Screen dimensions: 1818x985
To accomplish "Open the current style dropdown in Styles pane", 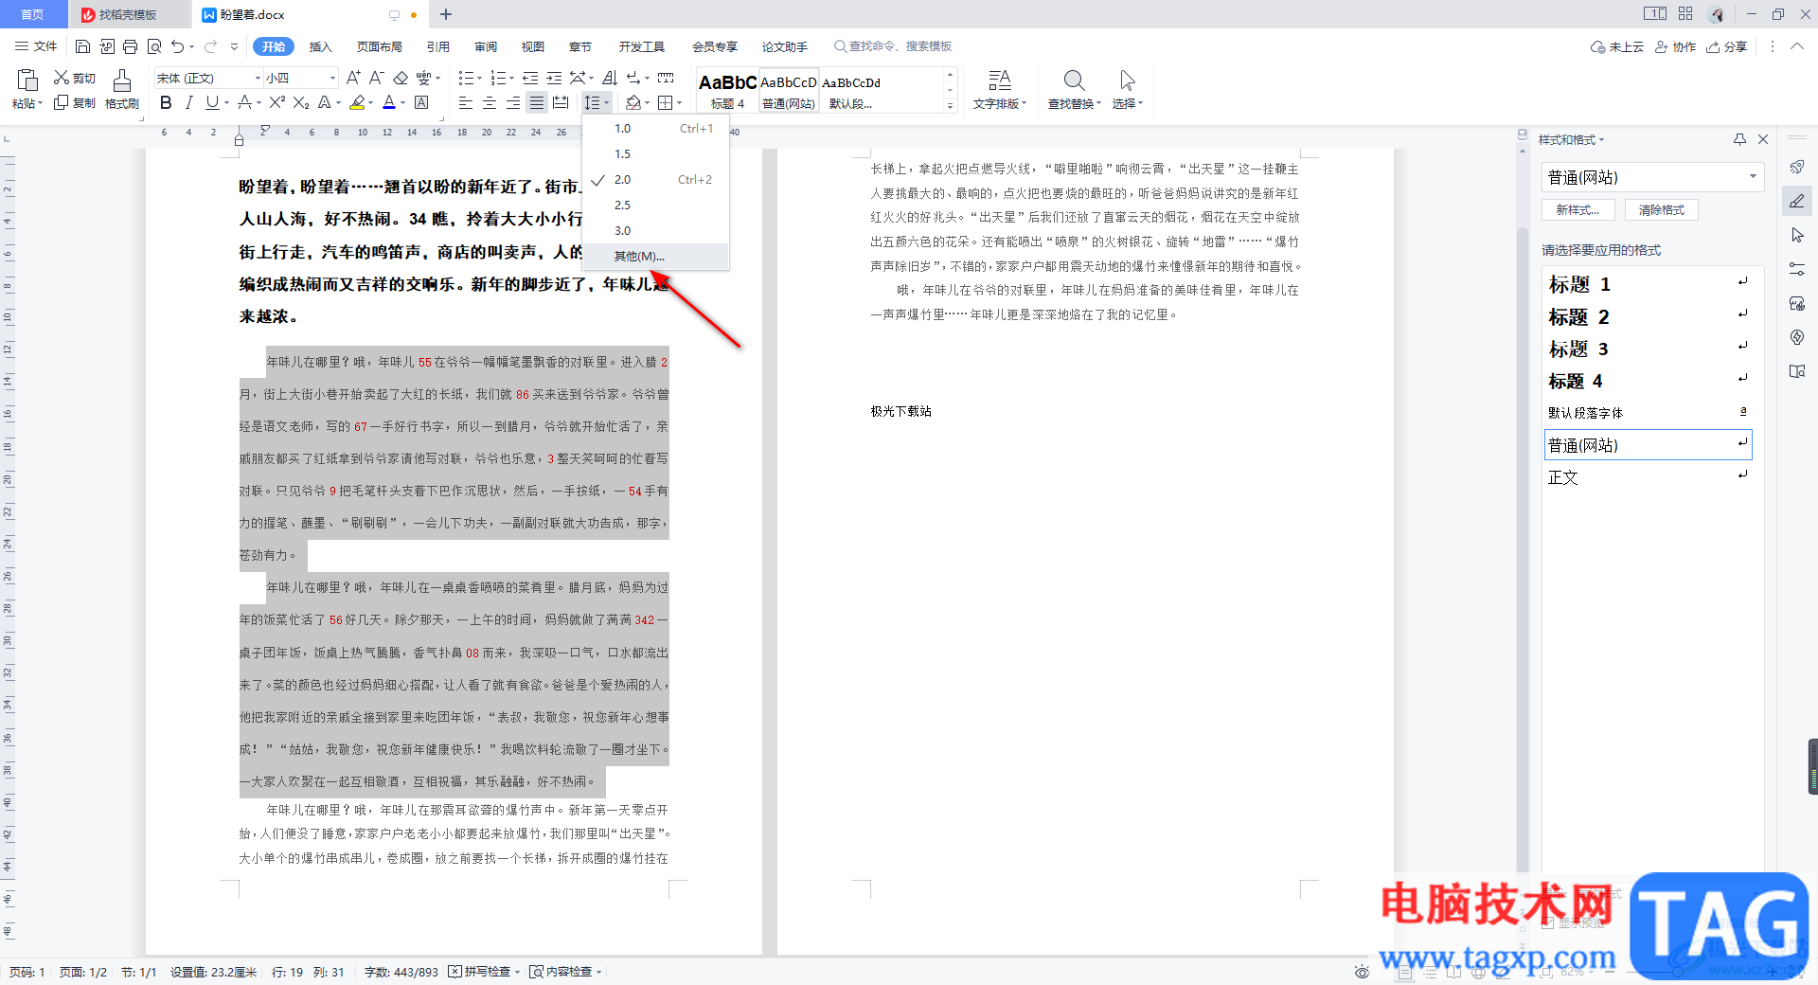I will pyautogui.click(x=1753, y=177).
